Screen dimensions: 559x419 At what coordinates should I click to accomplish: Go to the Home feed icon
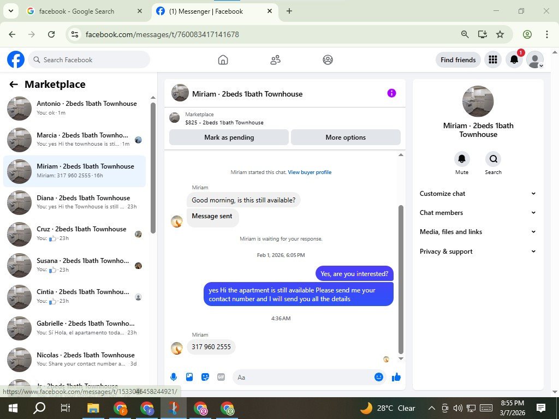point(223,59)
